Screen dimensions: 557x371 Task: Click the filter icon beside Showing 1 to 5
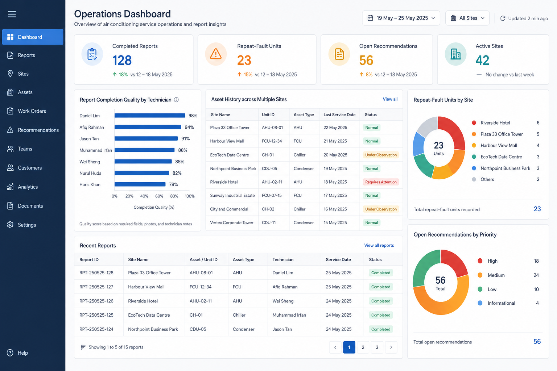pos(83,347)
